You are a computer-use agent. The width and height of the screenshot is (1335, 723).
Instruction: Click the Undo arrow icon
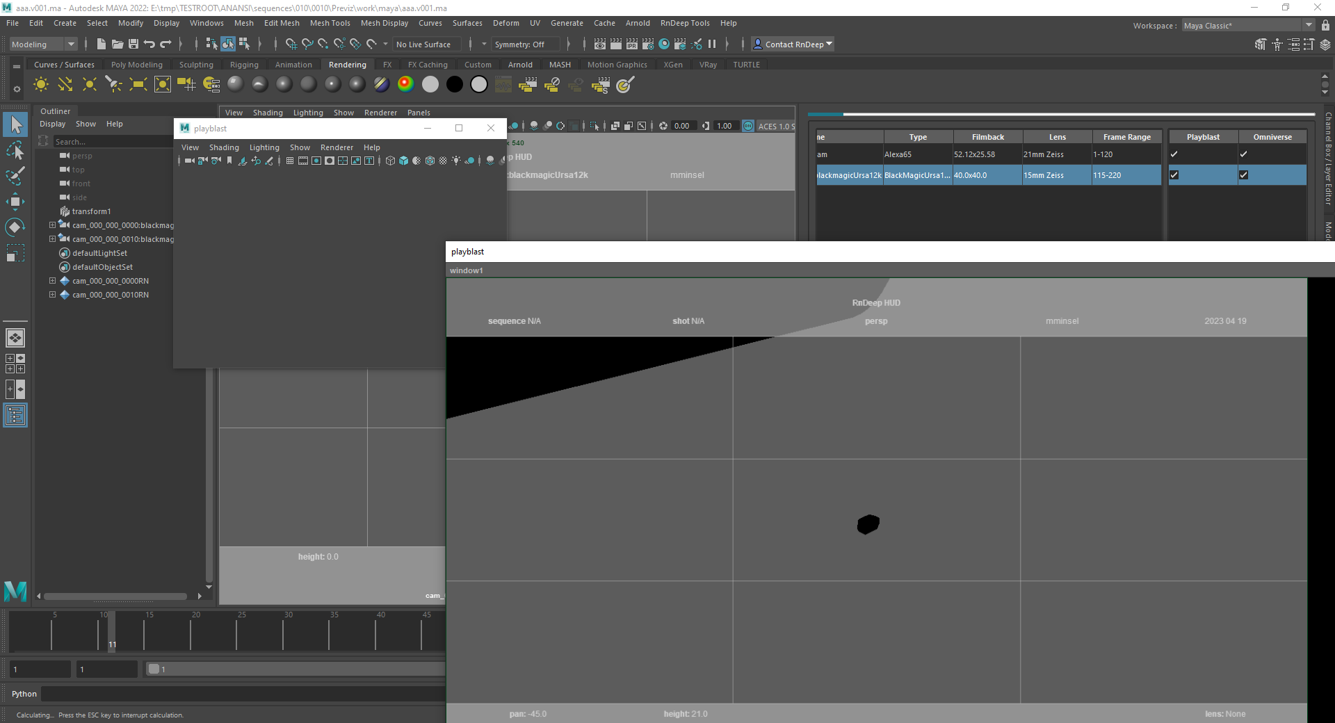coord(149,44)
